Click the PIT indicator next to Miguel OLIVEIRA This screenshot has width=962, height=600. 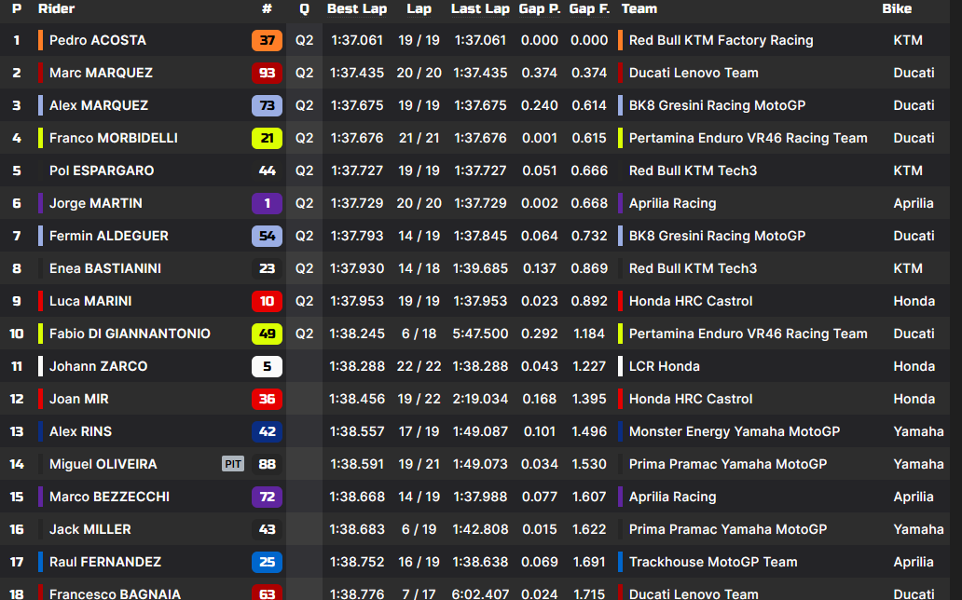(x=232, y=464)
